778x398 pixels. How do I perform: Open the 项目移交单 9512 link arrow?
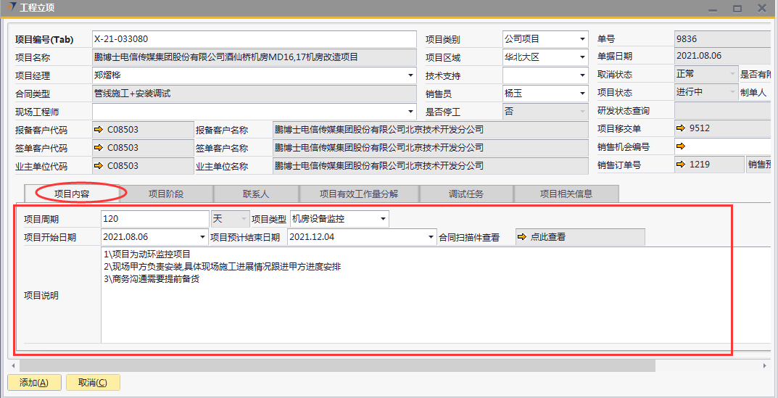(680, 129)
